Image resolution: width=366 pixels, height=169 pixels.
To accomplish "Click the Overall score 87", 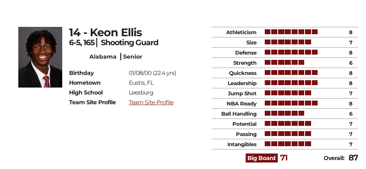I will coord(353,158).
